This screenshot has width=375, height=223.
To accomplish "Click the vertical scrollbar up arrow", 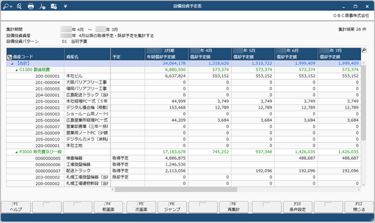I will (x=363, y=63).
